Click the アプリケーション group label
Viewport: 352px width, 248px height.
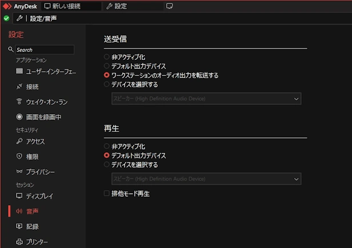31,60
